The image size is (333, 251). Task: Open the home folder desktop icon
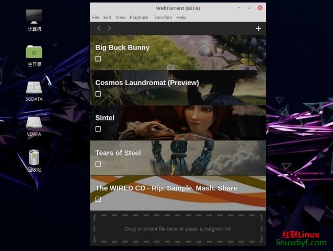click(x=35, y=52)
